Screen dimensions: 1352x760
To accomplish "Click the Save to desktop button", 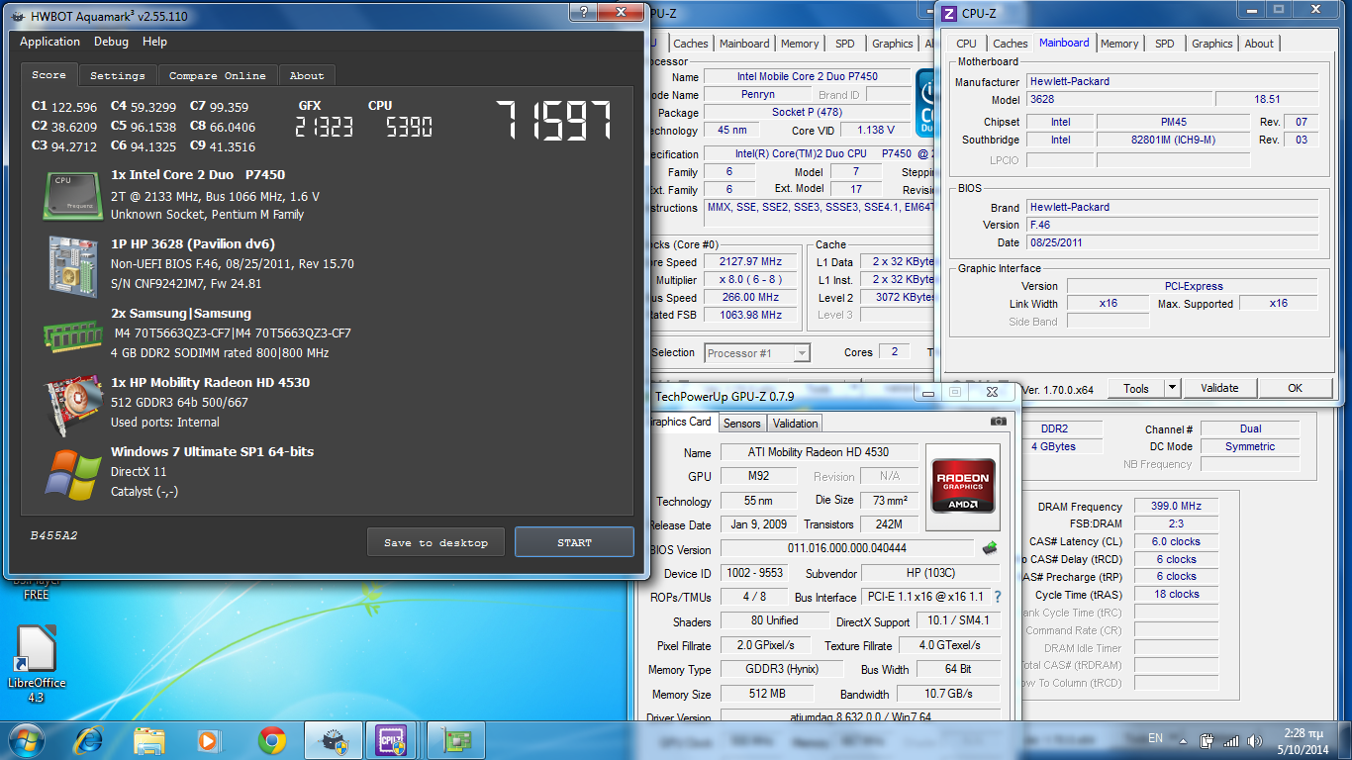I will pyautogui.click(x=435, y=542).
